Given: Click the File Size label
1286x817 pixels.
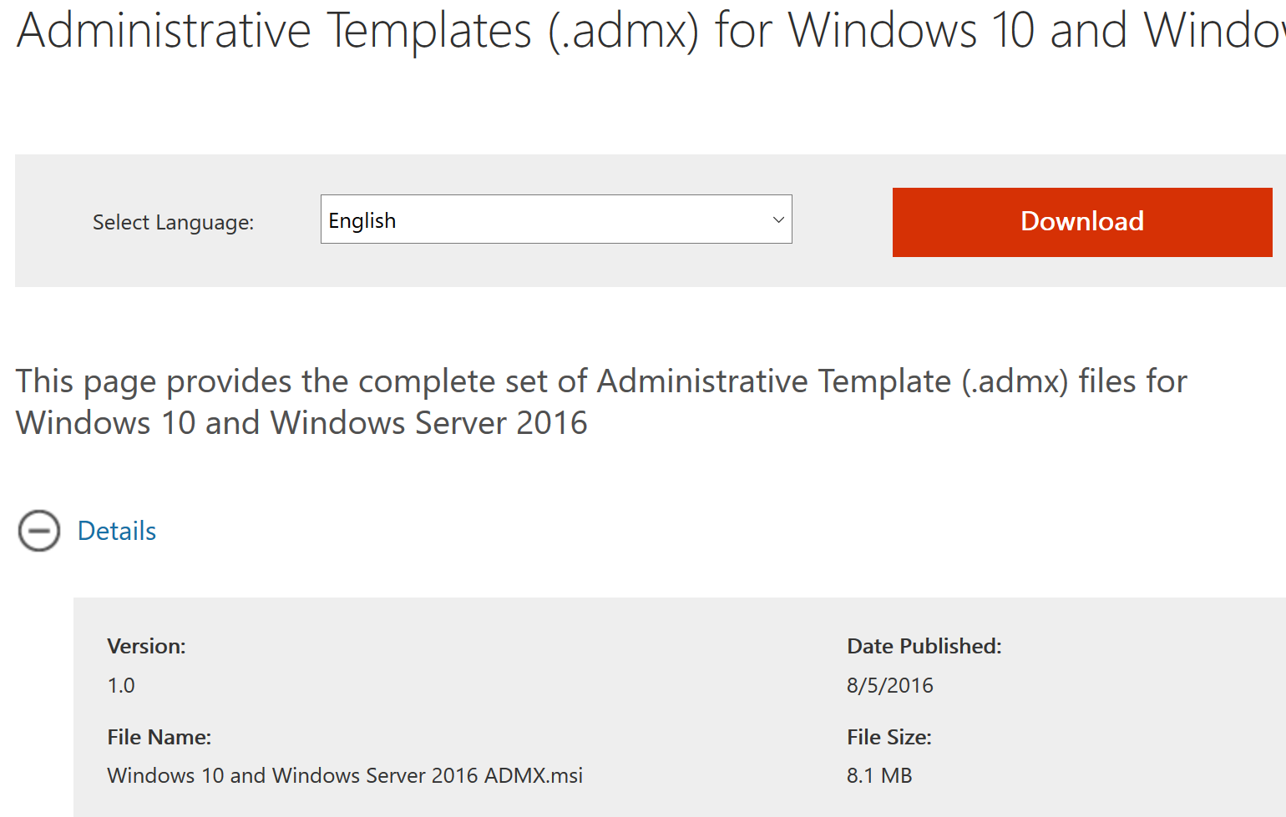Looking at the screenshot, I should coord(889,737).
